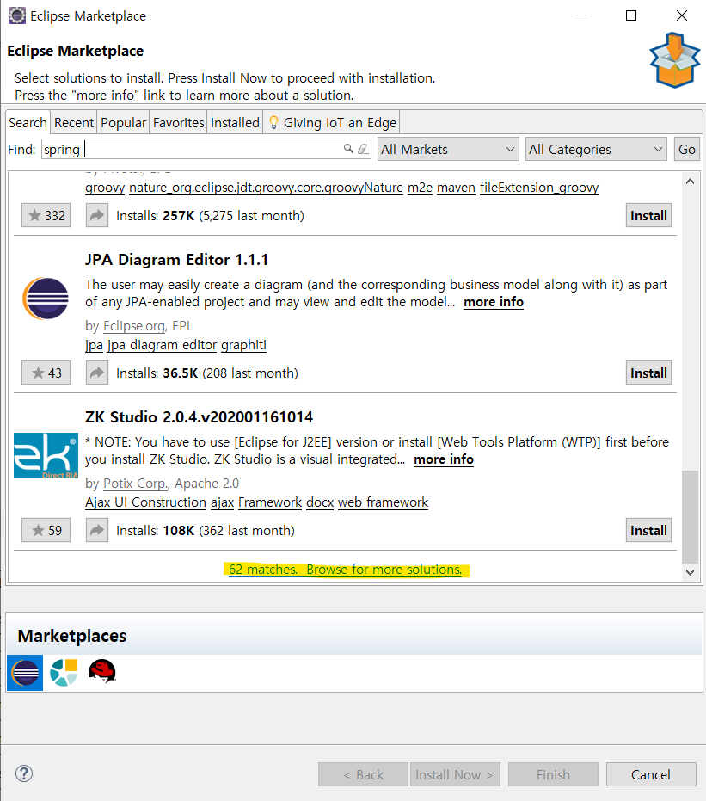Click the fileExtension_groovy tag link
Viewport: 706px width, 801px height.
click(x=539, y=188)
